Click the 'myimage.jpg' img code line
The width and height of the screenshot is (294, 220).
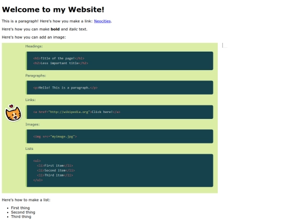55,136
